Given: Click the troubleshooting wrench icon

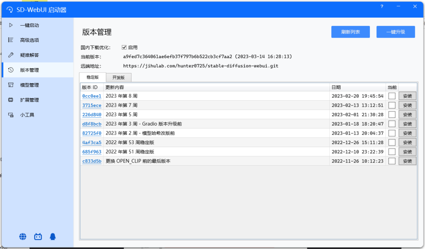Looking at the screenshot, I should [x=11, y=55].
